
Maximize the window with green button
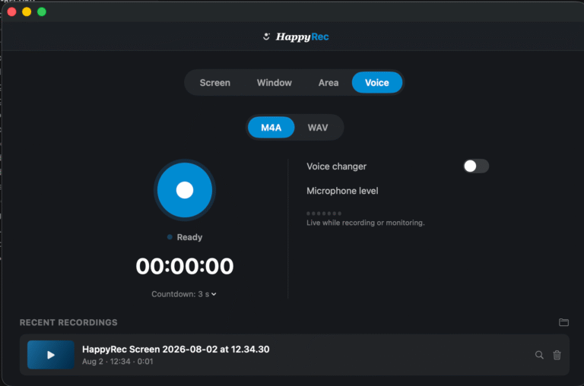[x=42, y=12]
